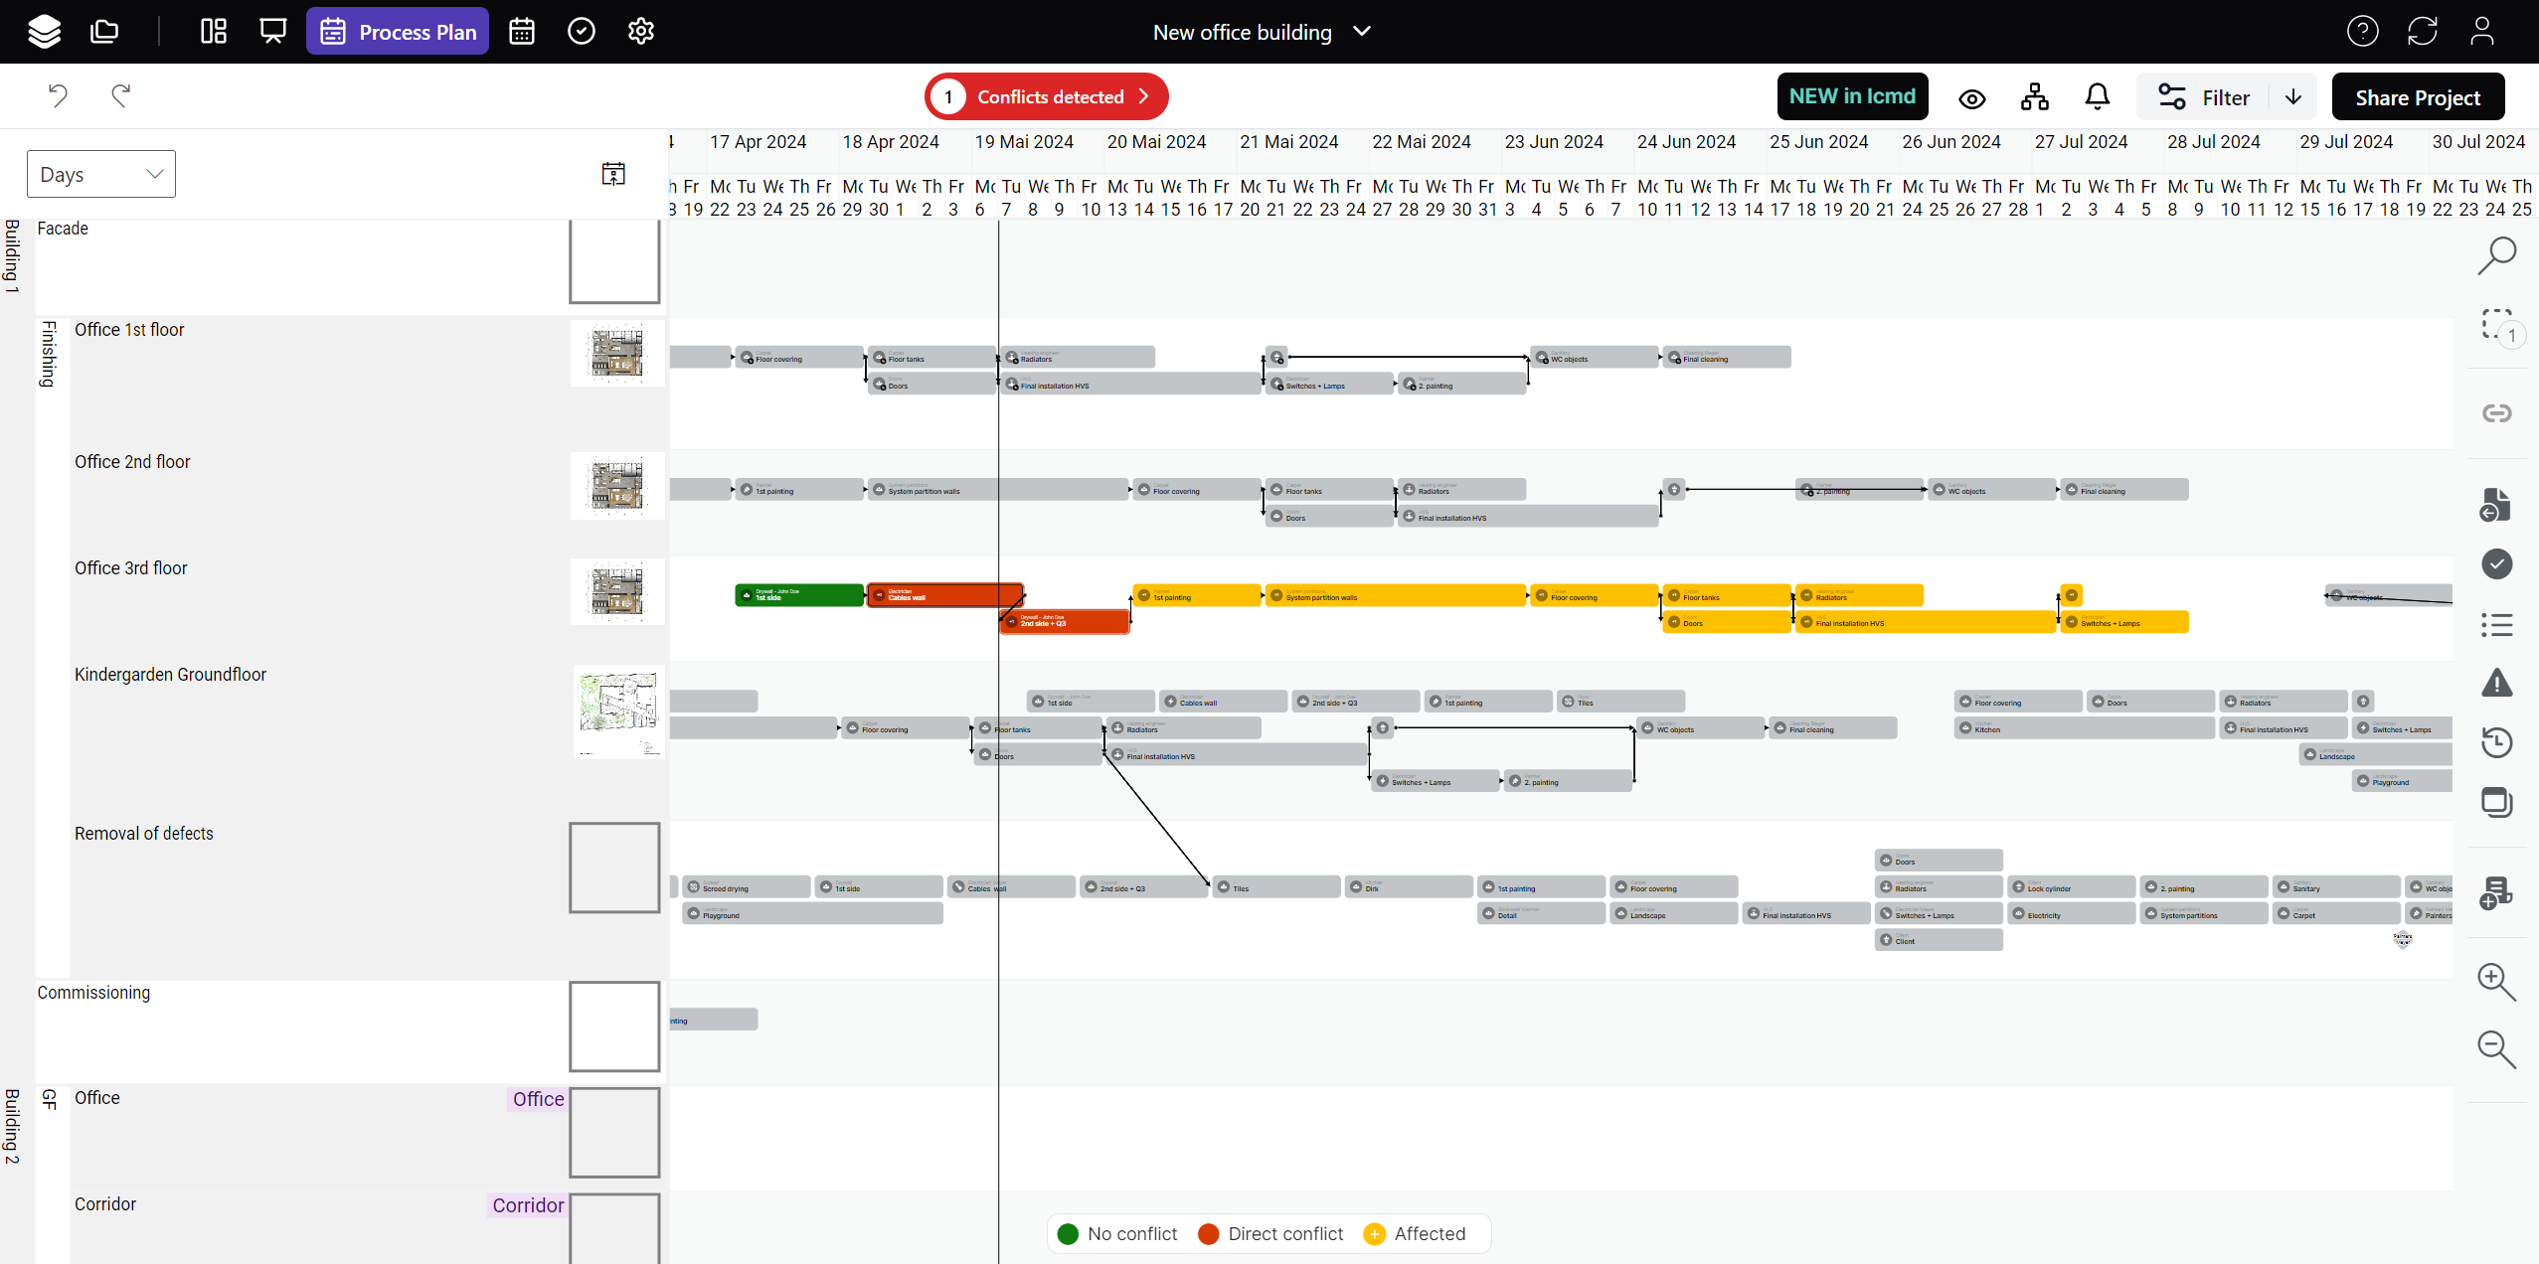Image resolution: width=2539 pixels, height=1264 pixels.
Task: Click the redo arrow icon
Action: (121, 95)
